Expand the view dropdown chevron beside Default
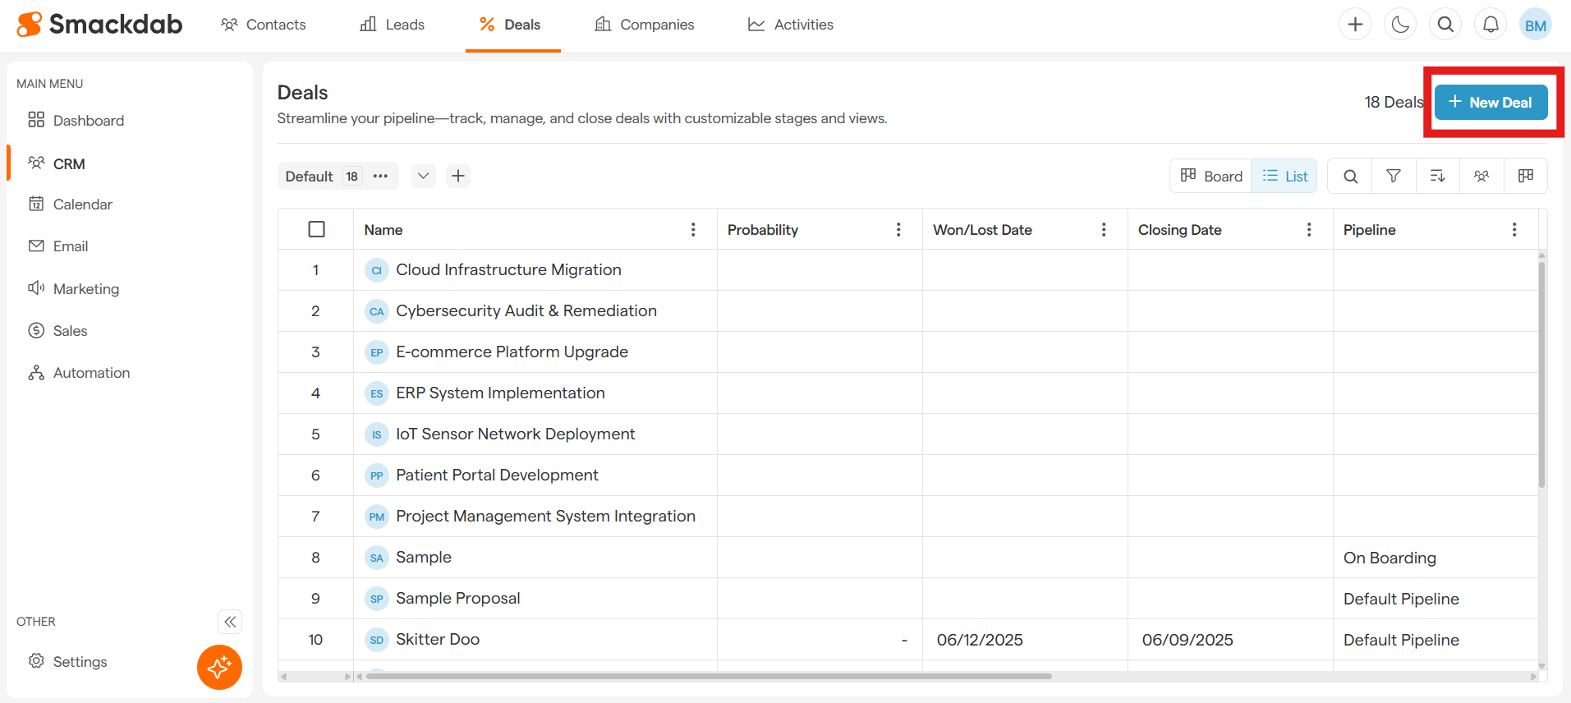Viewport: 1571px width, 703px height. pyautogui.click(x=423, y=176)
